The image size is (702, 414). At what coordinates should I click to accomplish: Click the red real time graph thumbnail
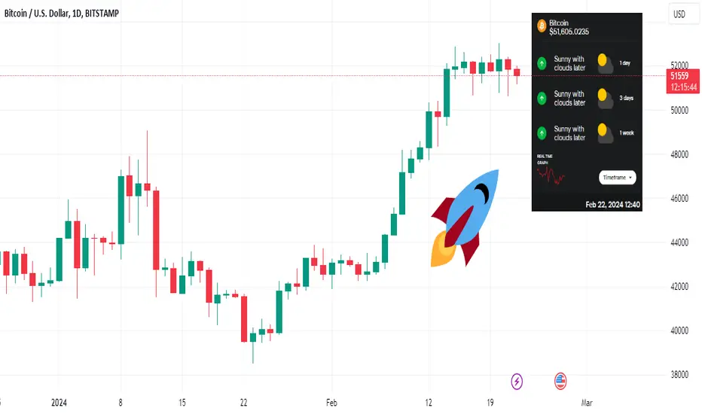pyautogui.click(x=551, y=176)
